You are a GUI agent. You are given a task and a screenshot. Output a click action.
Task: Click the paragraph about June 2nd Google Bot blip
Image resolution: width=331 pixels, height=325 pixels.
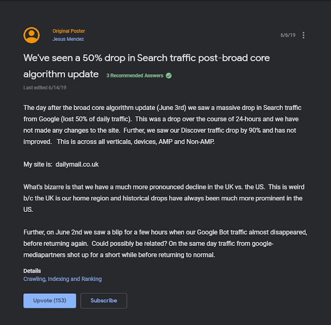[x=165, y=243]
